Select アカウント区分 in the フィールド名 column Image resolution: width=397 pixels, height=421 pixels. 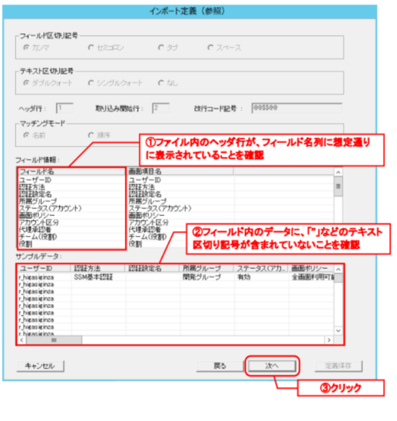pos(39,222)
